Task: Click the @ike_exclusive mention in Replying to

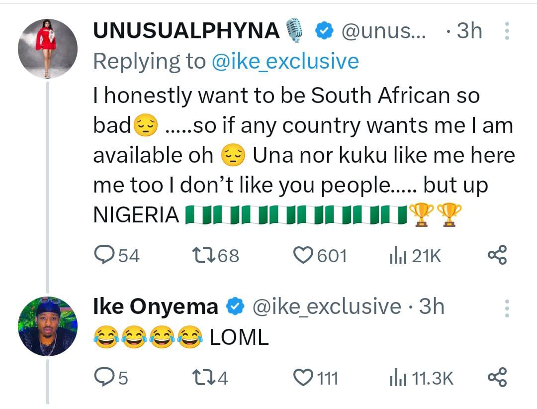Action: point(285,61)
